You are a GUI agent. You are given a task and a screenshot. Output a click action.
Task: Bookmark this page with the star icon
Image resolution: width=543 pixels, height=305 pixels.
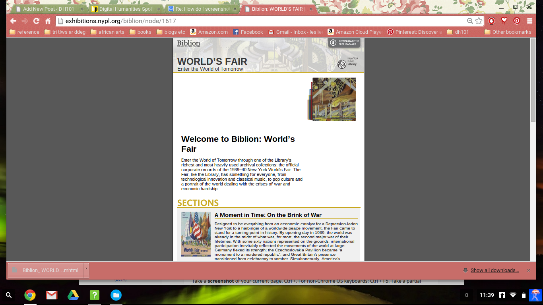tap(479, 21)
